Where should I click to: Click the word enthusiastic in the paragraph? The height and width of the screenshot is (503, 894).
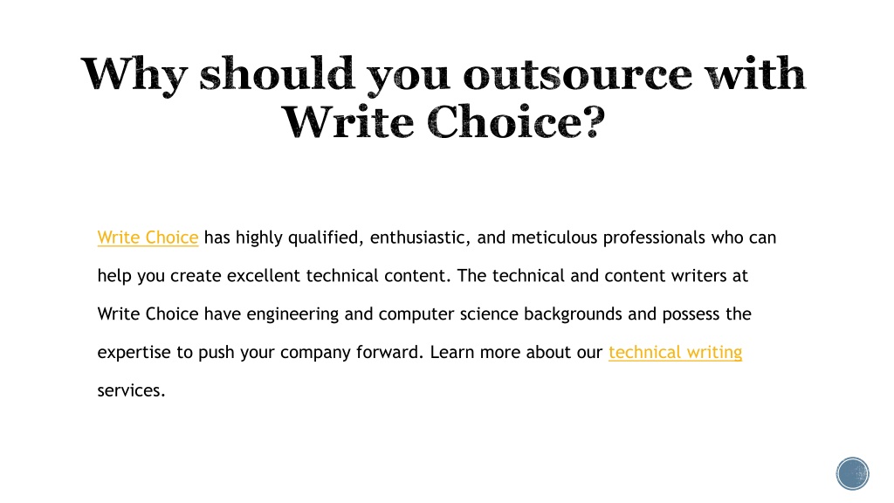(x=420, y=238)
